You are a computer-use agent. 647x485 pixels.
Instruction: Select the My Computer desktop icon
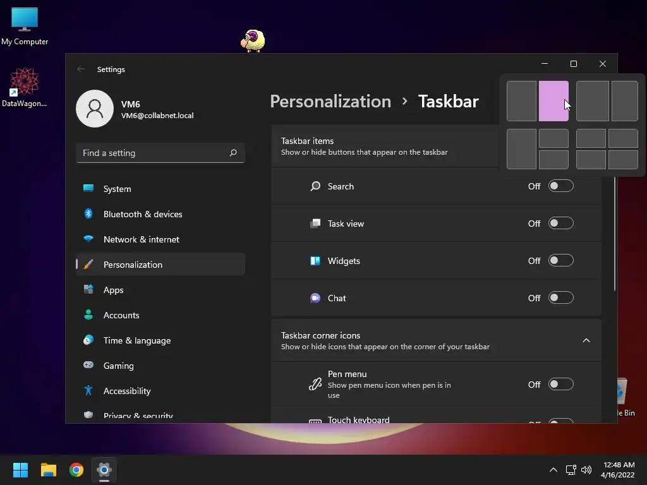point(25,26)
